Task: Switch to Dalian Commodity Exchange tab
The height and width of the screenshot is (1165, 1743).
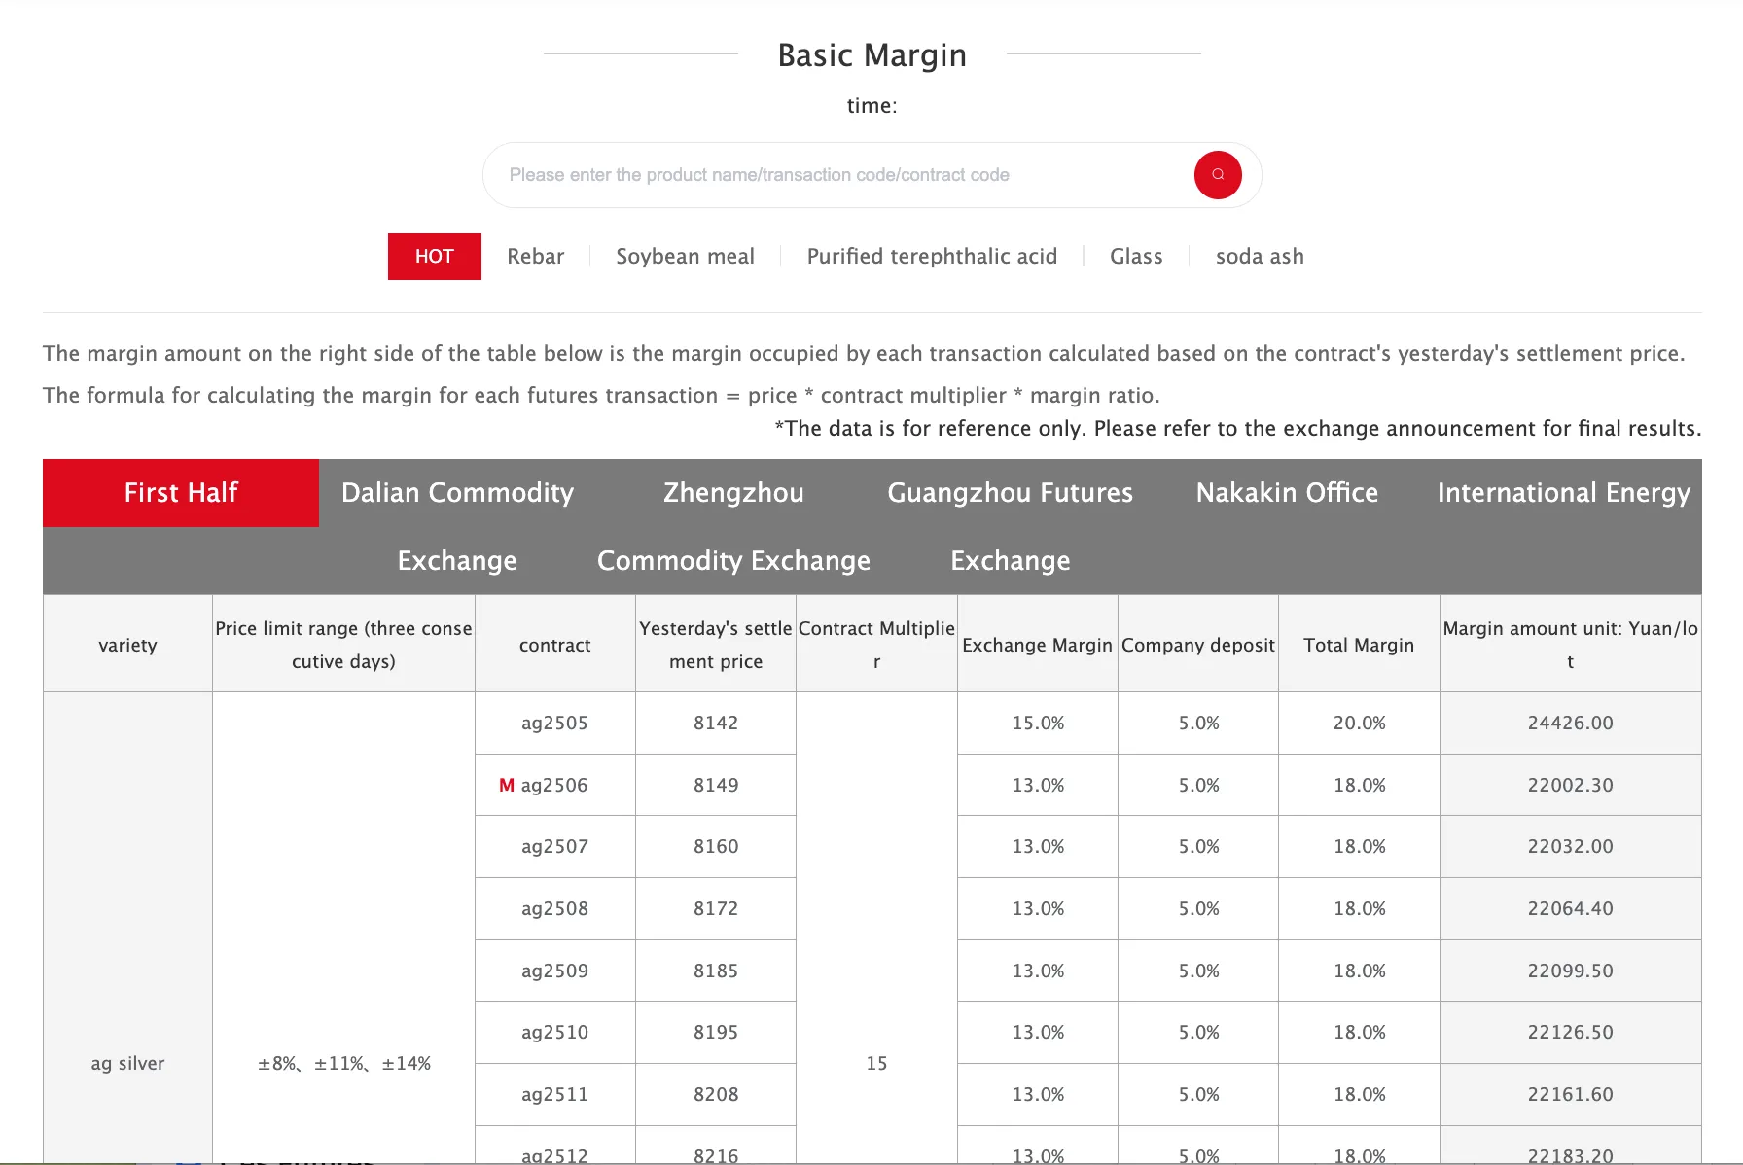Action: point(457,526)
